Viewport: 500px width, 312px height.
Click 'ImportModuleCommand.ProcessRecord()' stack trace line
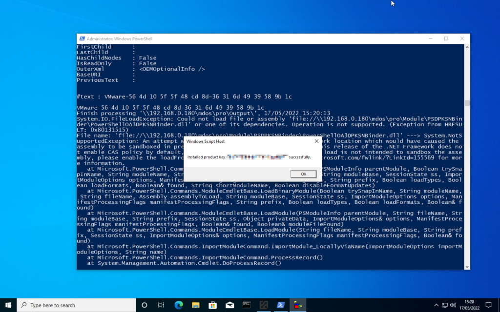[205, 257]
